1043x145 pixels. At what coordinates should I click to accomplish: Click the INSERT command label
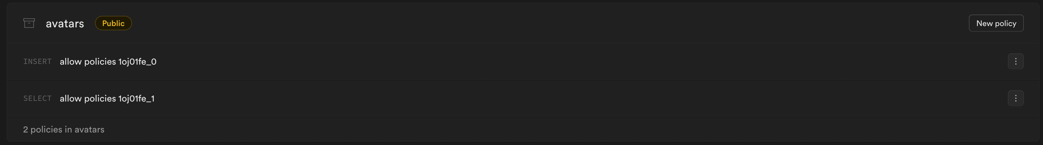pos(37,62)
